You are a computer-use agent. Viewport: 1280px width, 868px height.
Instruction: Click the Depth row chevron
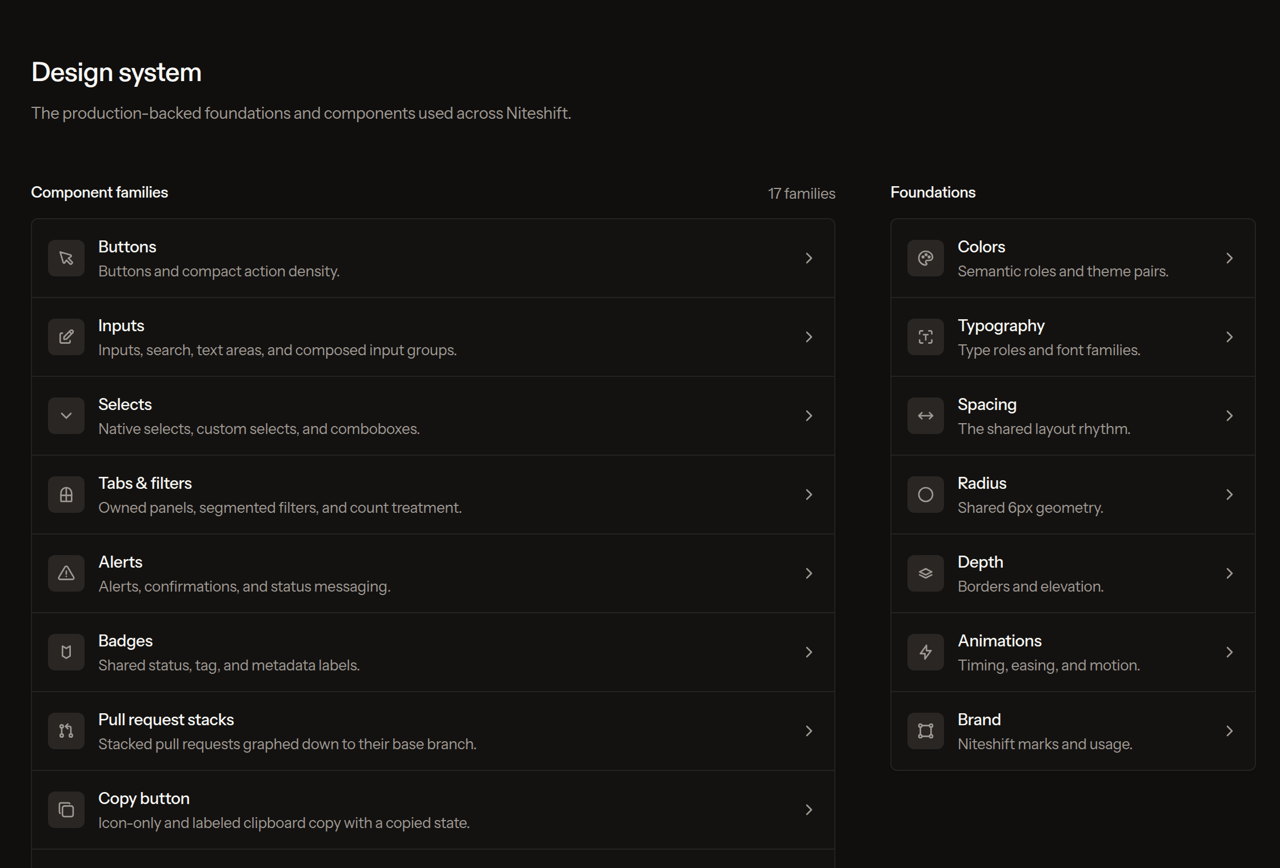point(1230,573)
